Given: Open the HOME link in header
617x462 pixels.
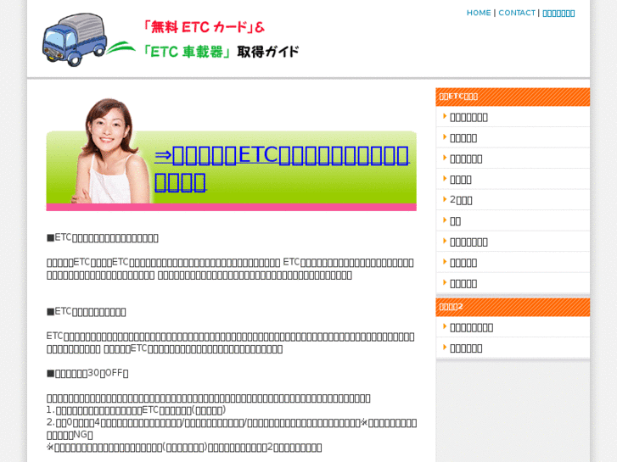Looking at the screenshot, I should pos(479,13).
